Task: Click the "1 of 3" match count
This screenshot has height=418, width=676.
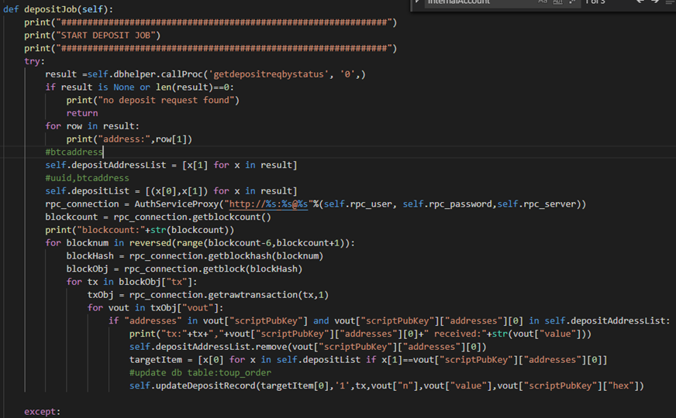Action: [x=595, y=2]
